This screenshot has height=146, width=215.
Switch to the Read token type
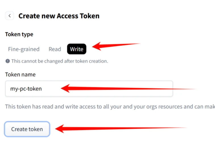click(55, 49)
